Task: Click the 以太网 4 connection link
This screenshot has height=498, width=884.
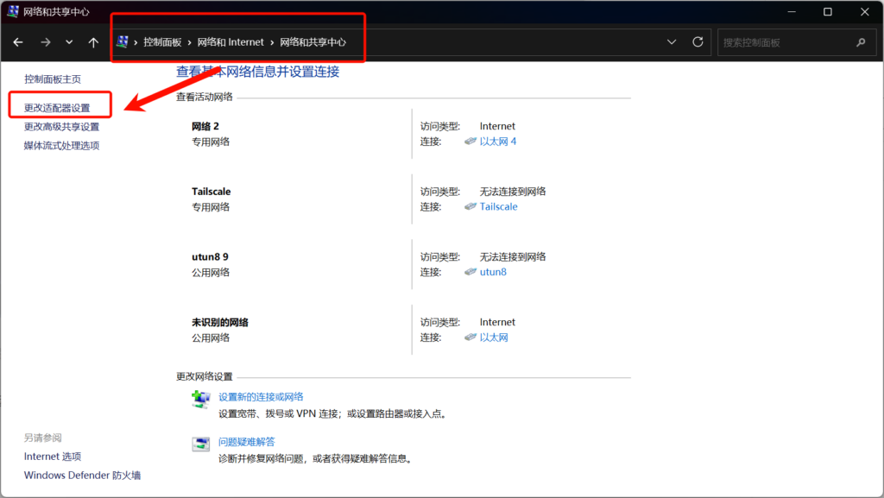Action: pyautogui.click(x=498, y=142)
